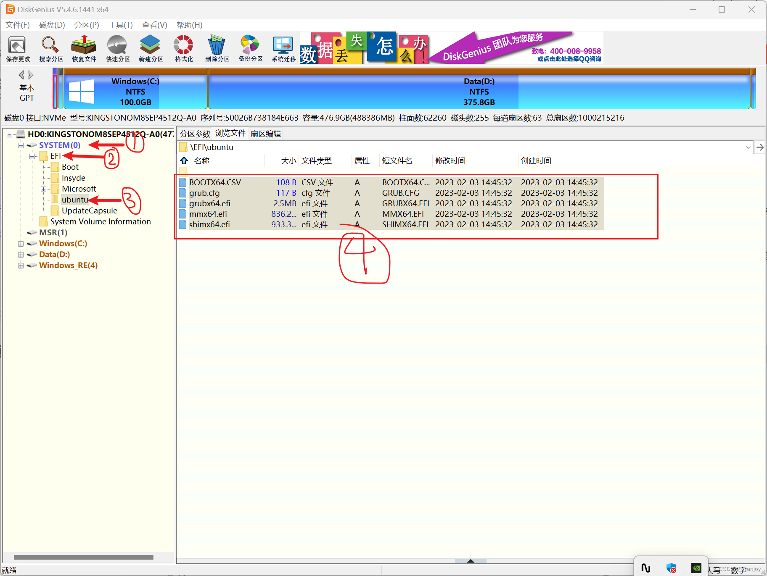Switch to the 分区参数 tab
Image resolution: width=767 pixels, height=576 pixels.
pyautogui.click(x=195, y=134)
